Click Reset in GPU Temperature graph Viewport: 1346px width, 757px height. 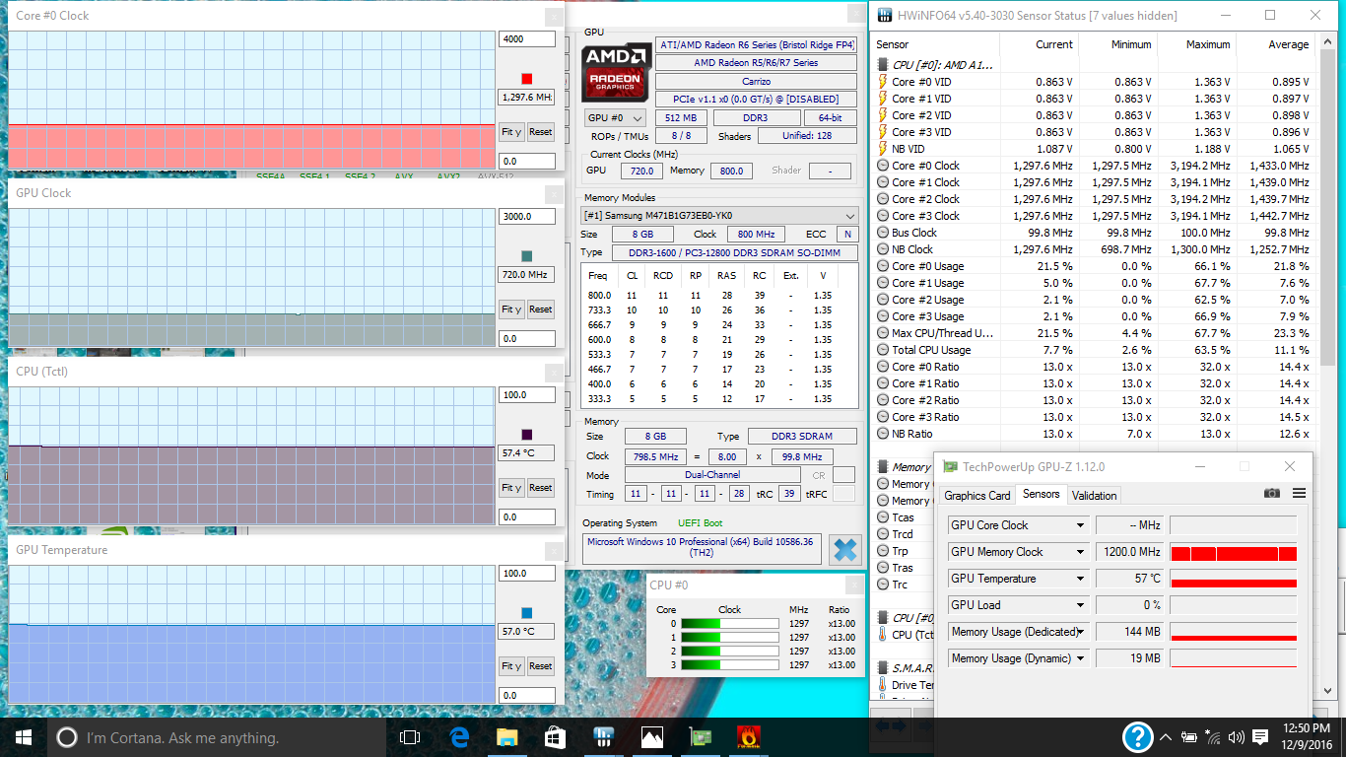(x=541, y=666)
